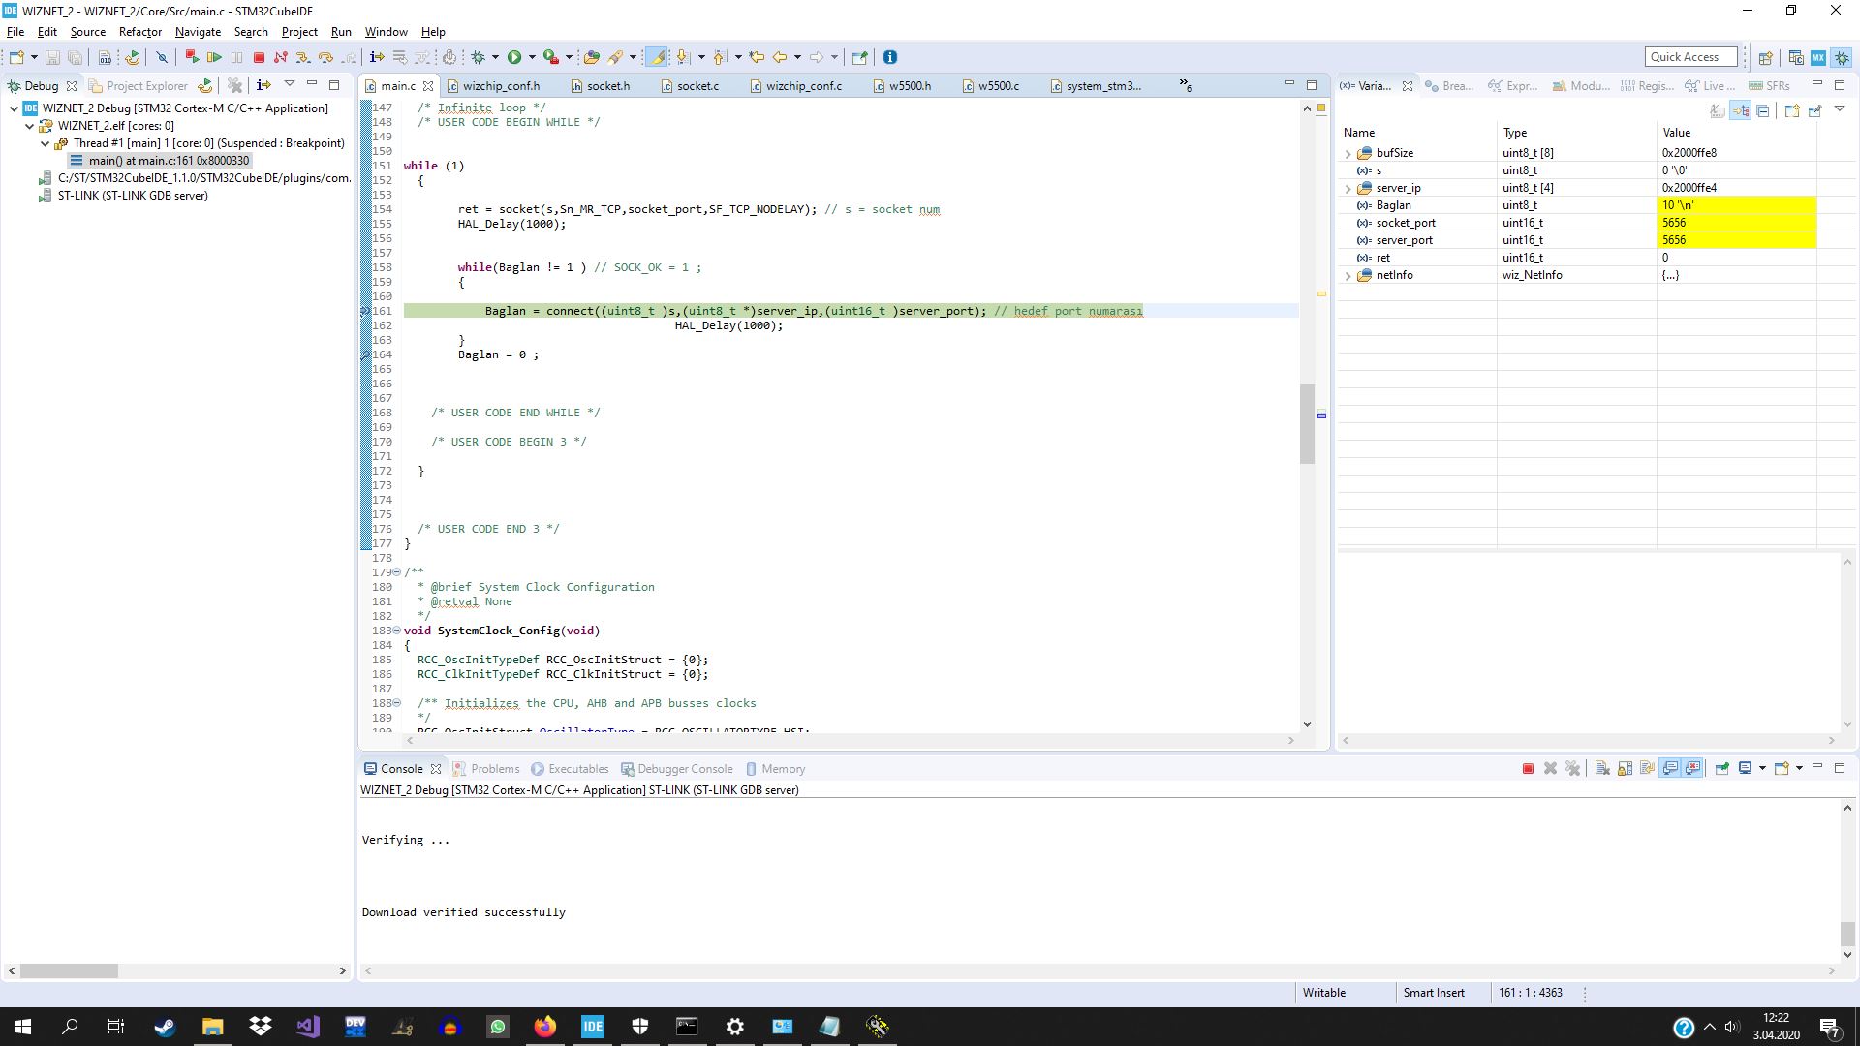Expand the bufSize variable row
Screen dimensions: 1860x1046
click(1348, 153)
